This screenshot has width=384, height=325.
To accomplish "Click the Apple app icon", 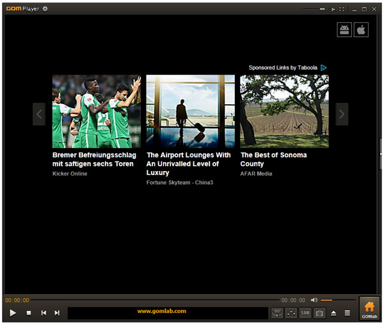I will click(361, 30).
